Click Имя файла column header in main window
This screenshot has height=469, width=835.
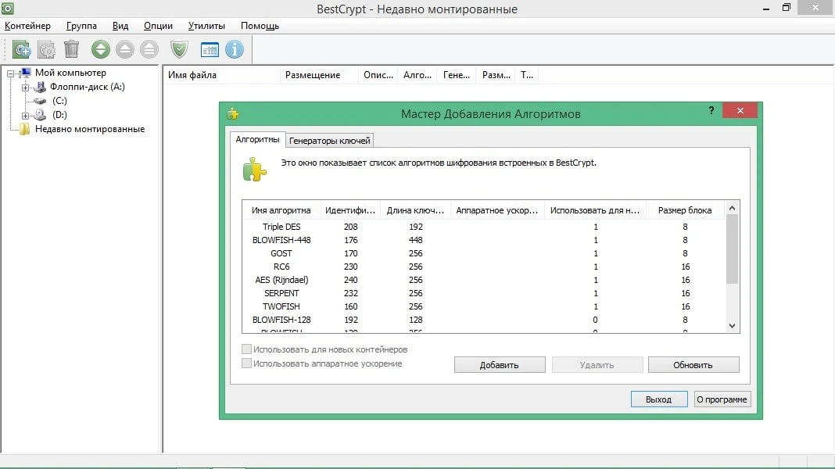(221, 75)
